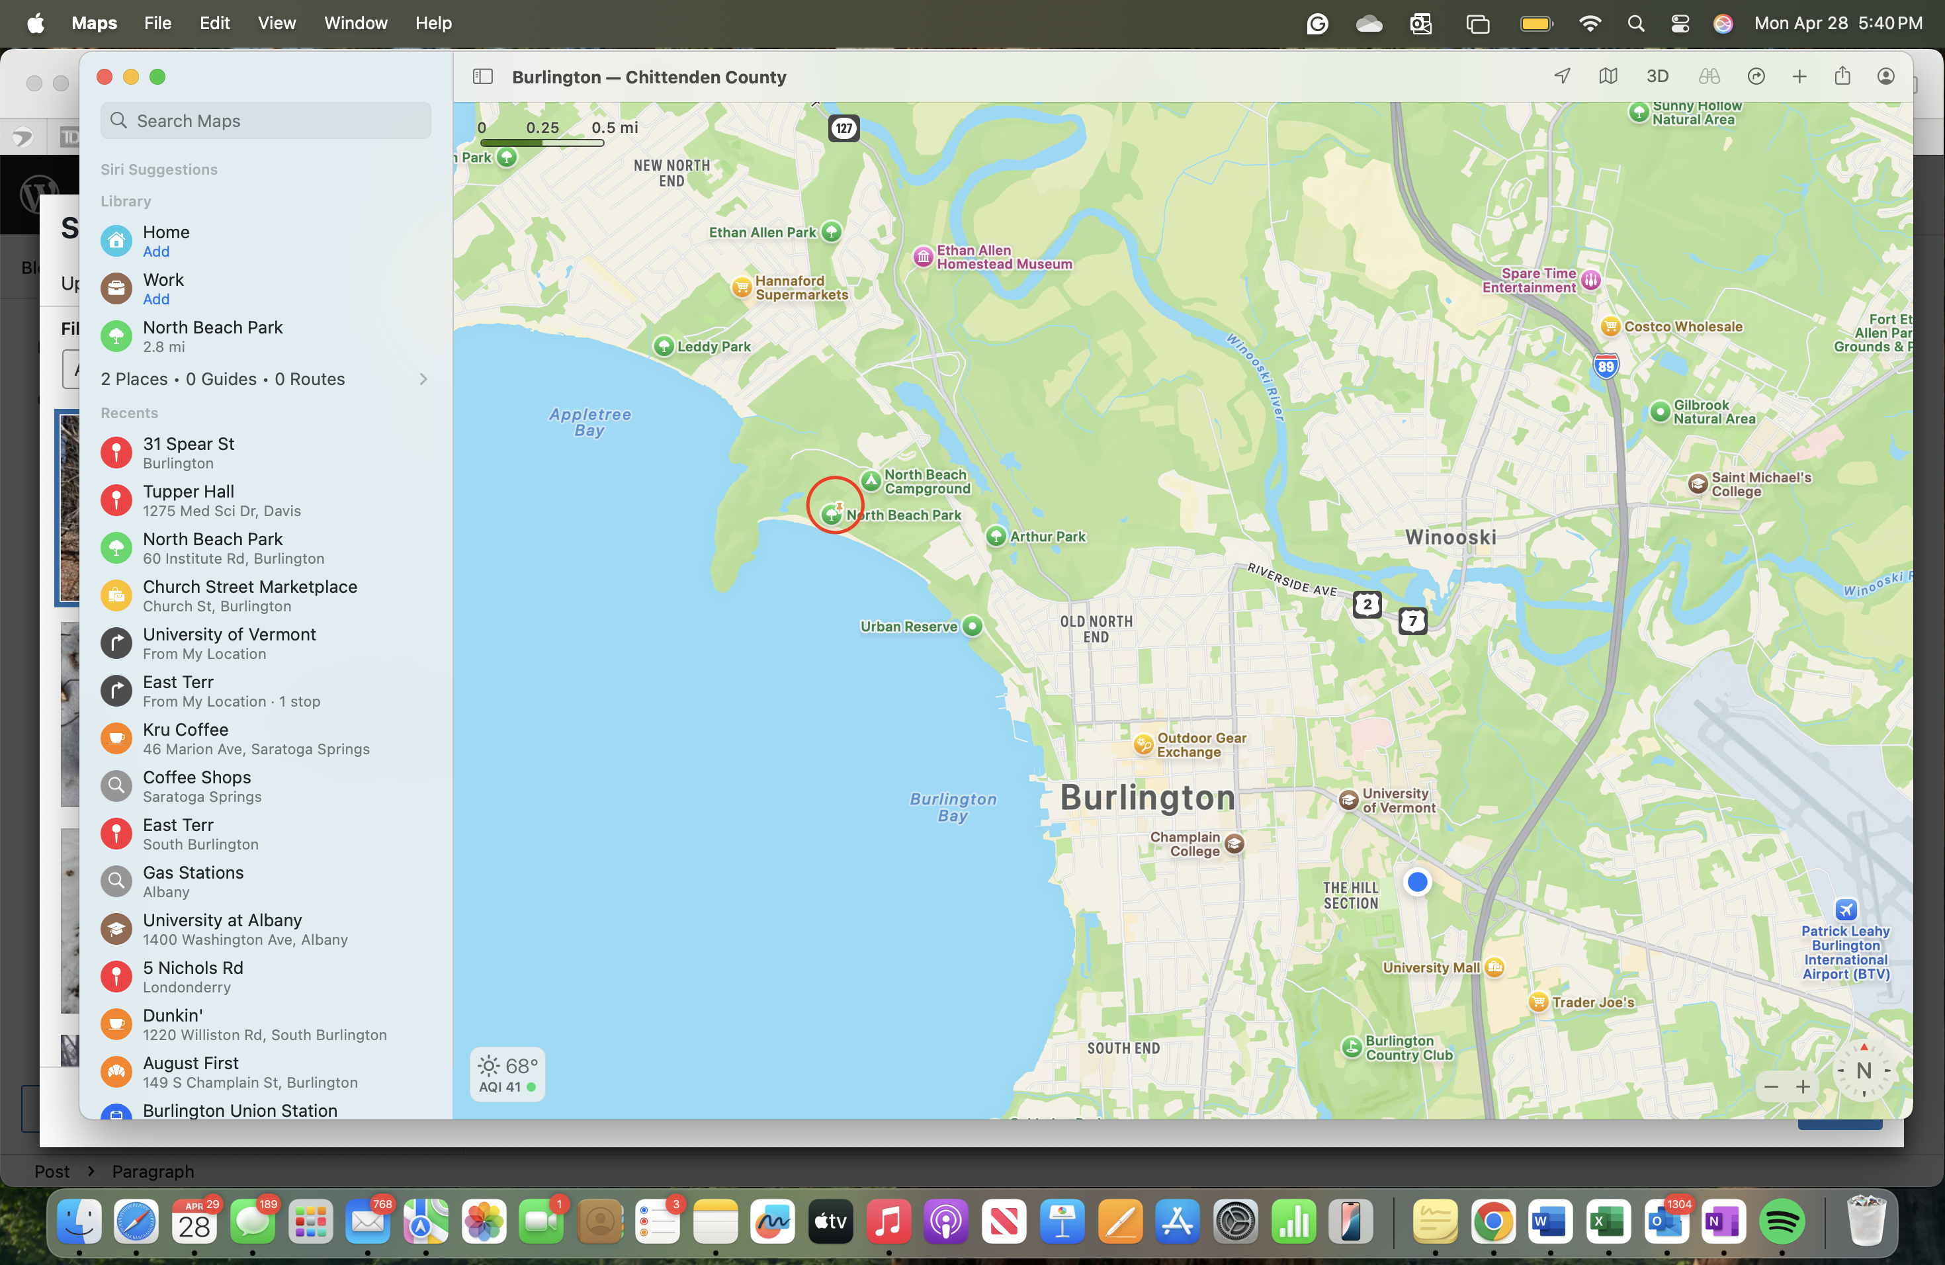Open East Terr route with 1 stop

point(265,691)
